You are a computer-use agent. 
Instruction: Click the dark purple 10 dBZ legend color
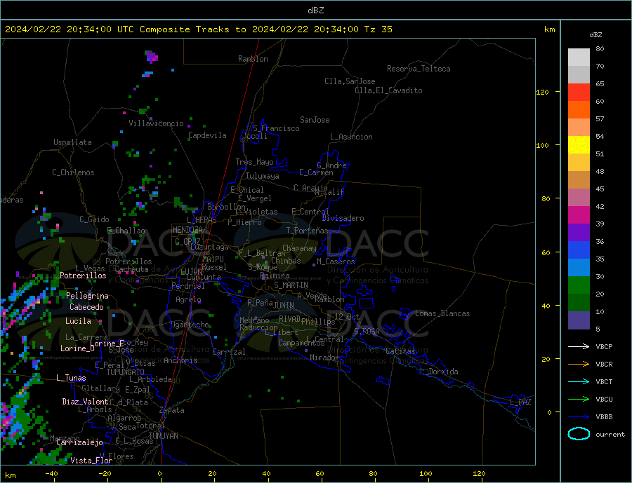(x=579, y=320)
